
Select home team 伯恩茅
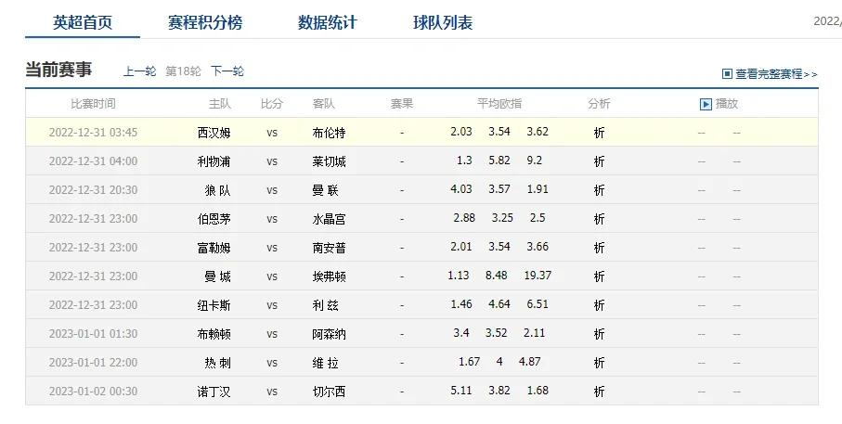pos(214,219)
